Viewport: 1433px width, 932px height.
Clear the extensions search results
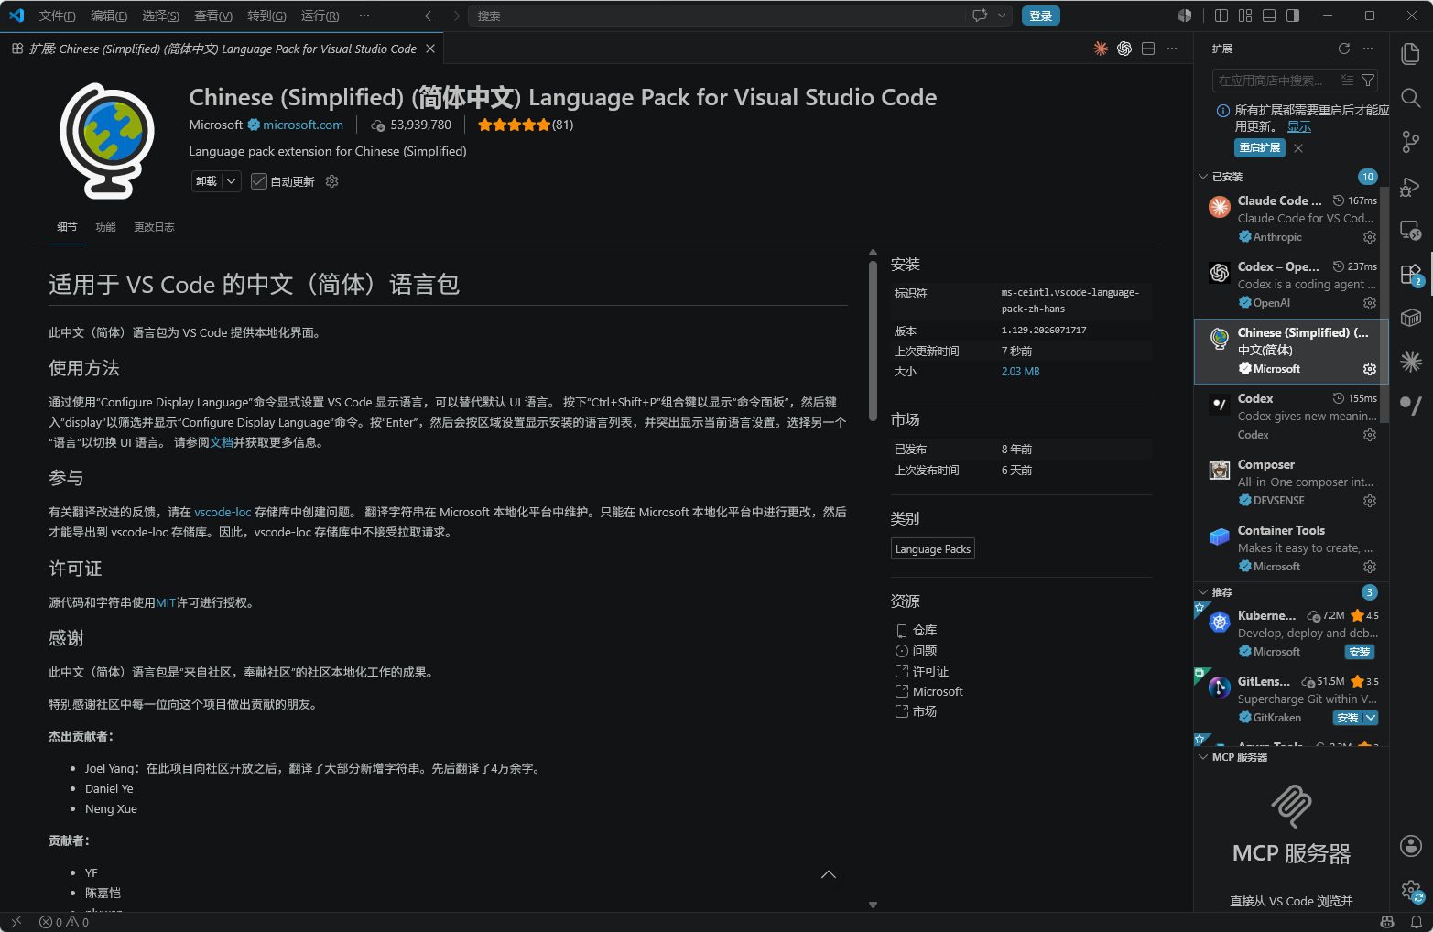pos(1347,81)
